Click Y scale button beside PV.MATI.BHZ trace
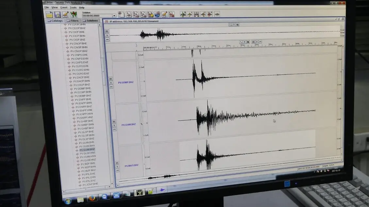Image resolution: width=369 pixels, height=207 pixels. 117,167
